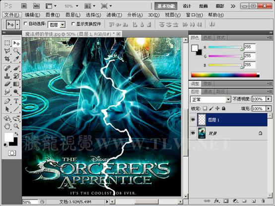
Task: Open the 滤镜(T) menu
Action: (x=114, y=15)
